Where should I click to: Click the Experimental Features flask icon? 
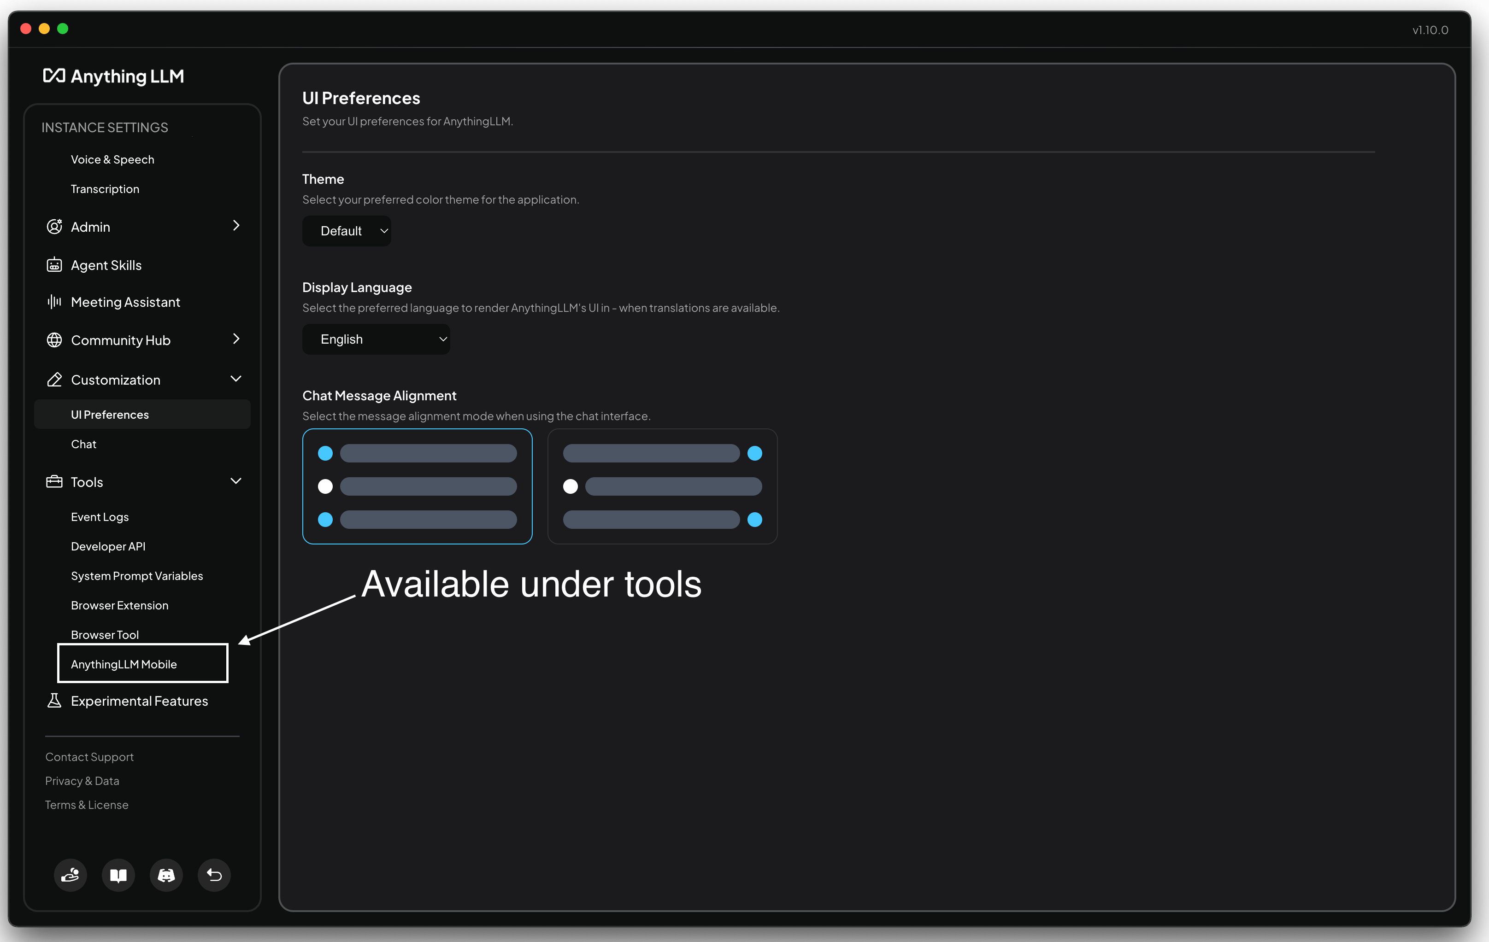[54, 700]
